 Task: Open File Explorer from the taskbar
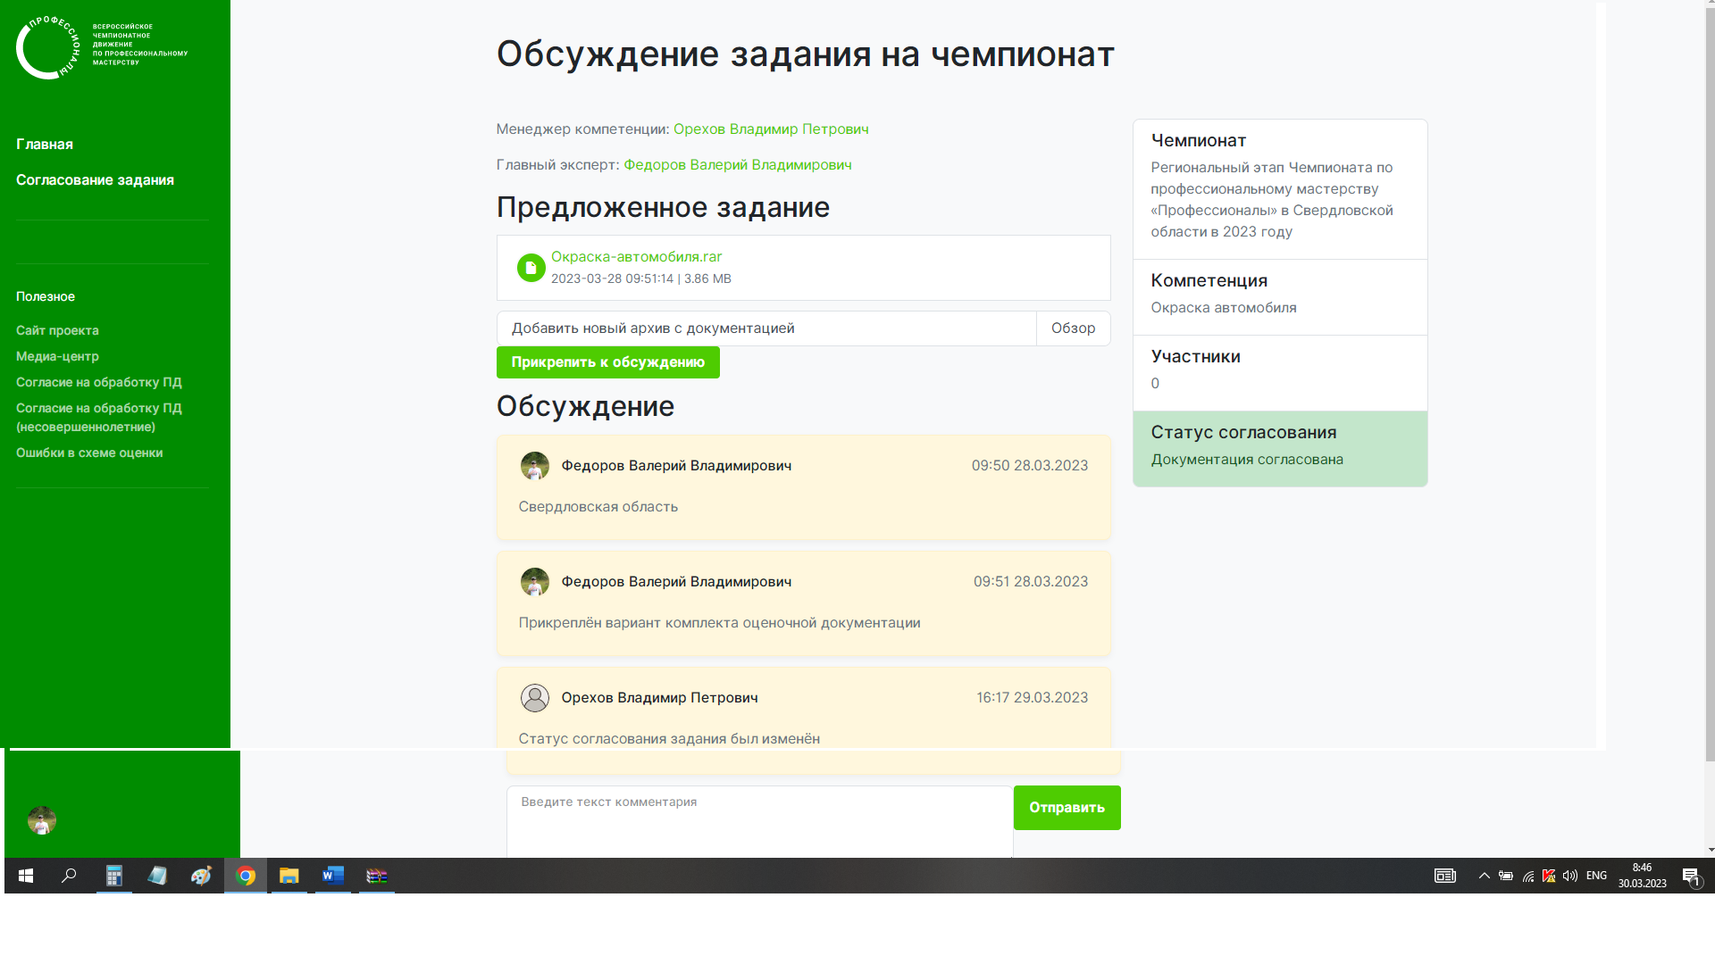(289, 877)
